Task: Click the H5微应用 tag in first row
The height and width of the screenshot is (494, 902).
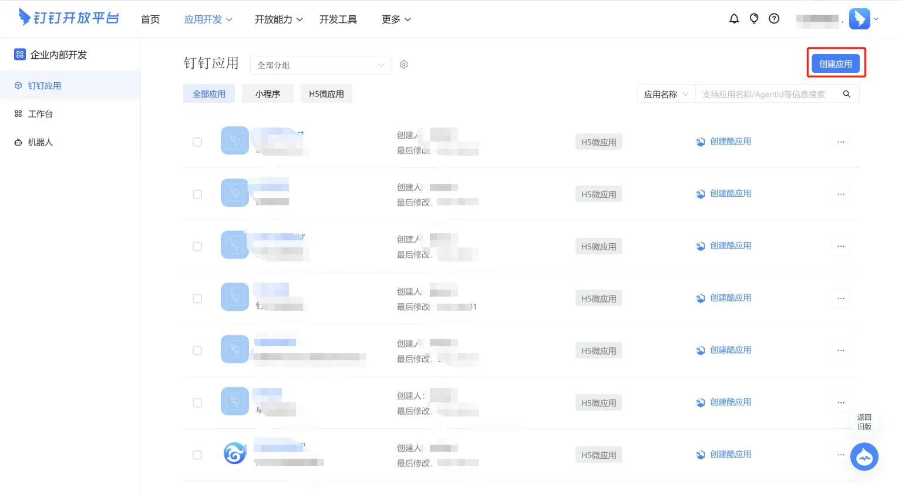Action: point(599,142)
